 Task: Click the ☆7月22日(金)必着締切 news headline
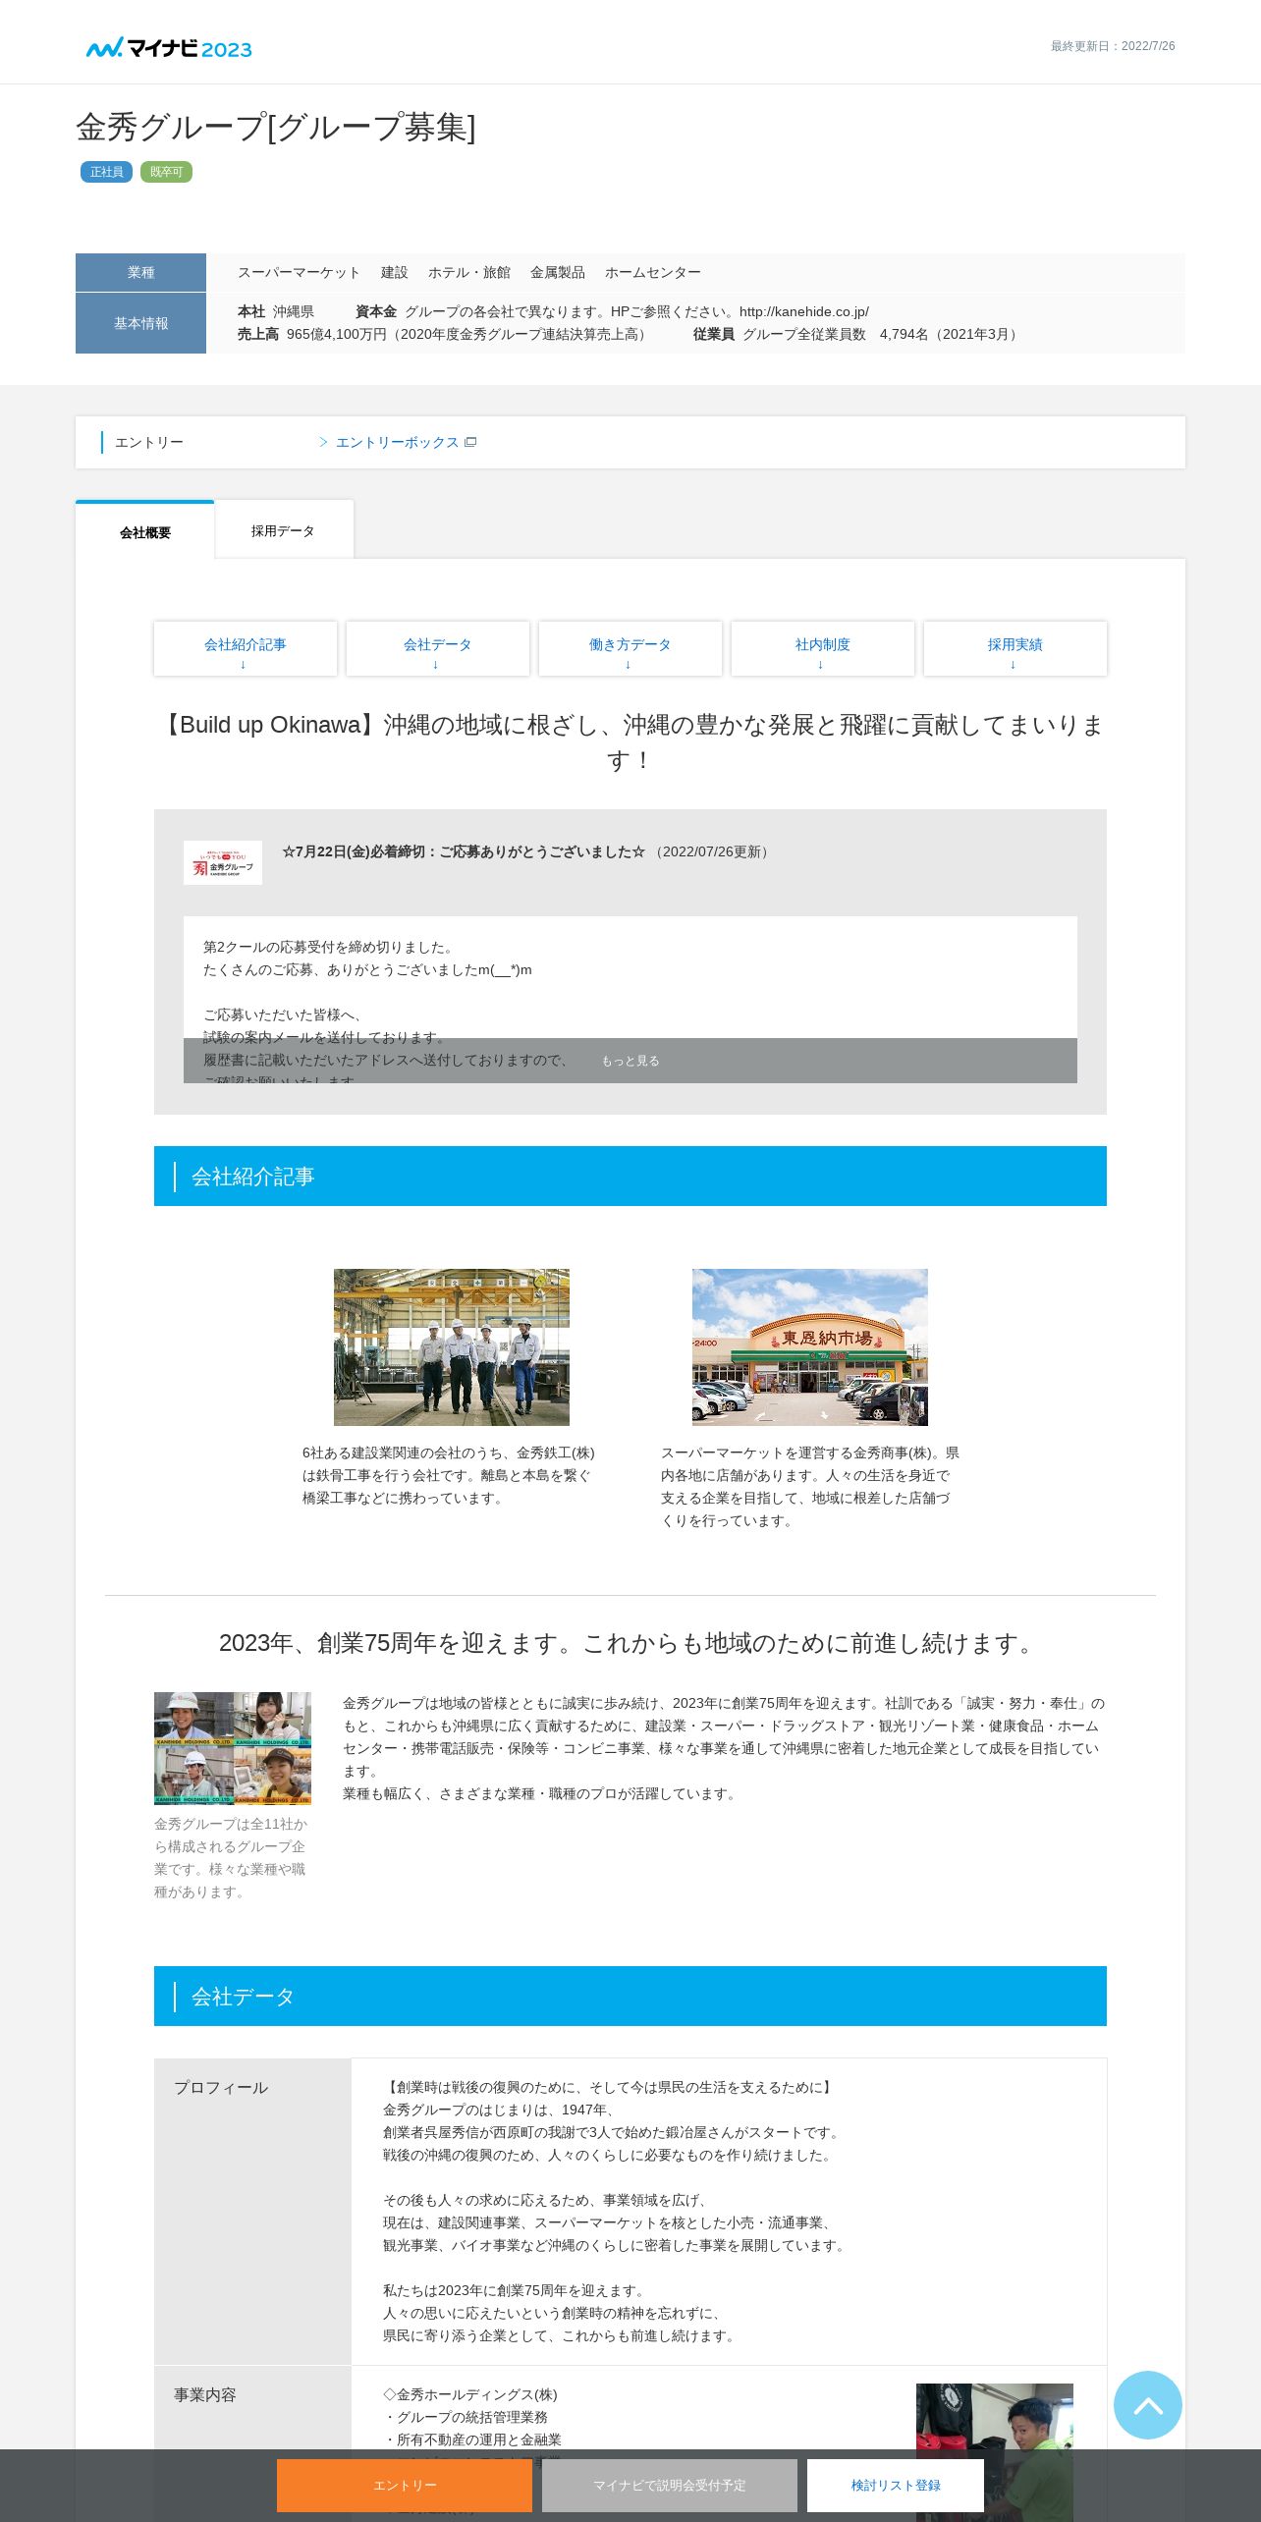click(464, 851)
